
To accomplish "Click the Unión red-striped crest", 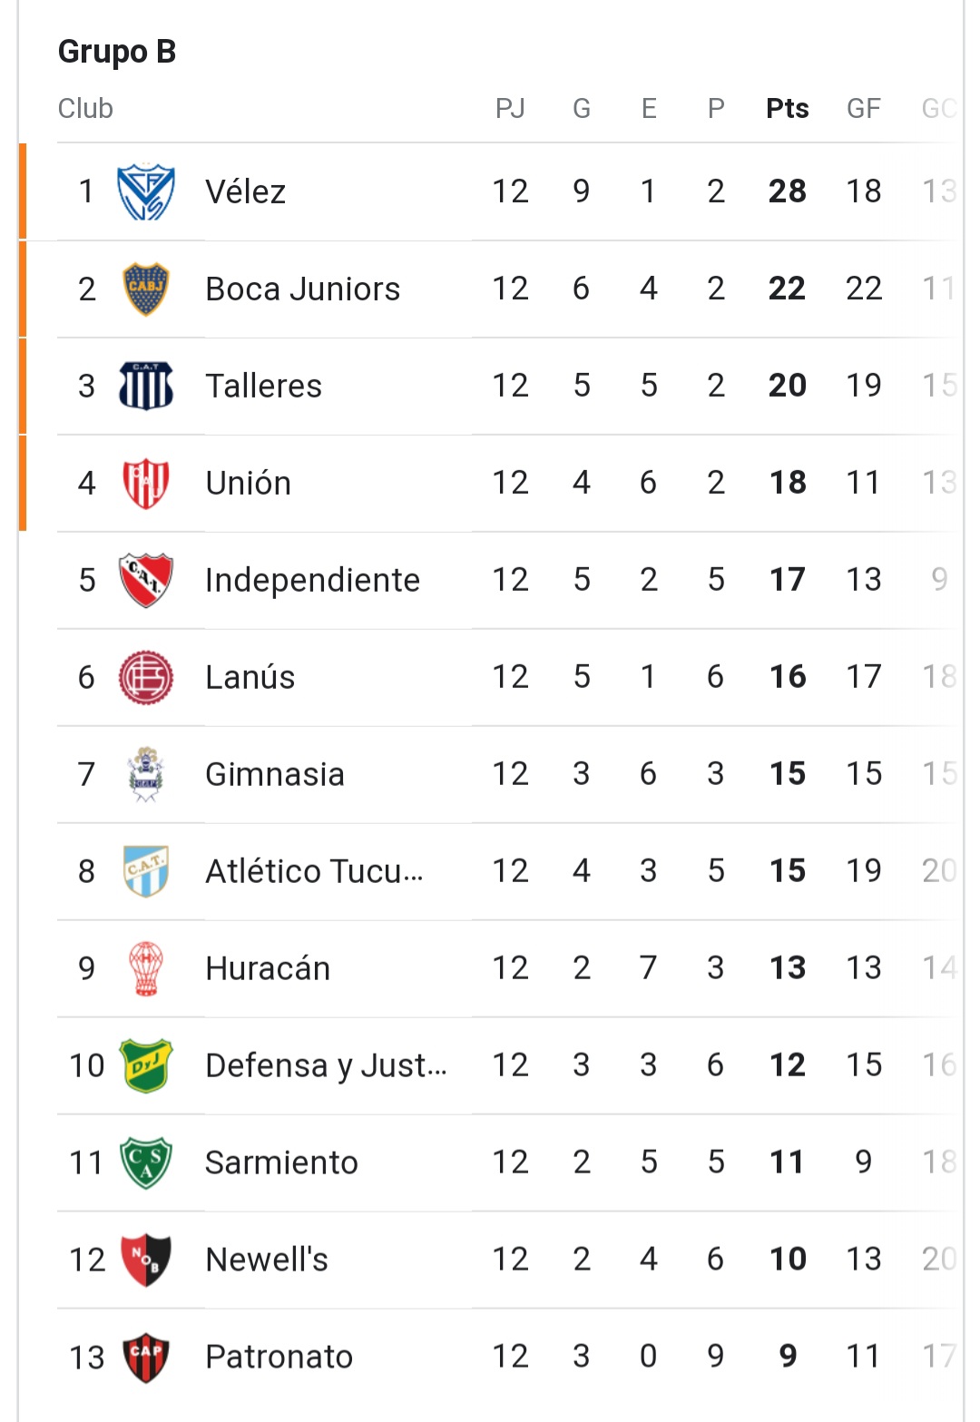I will pyautogui.click(x=146, y=483).
